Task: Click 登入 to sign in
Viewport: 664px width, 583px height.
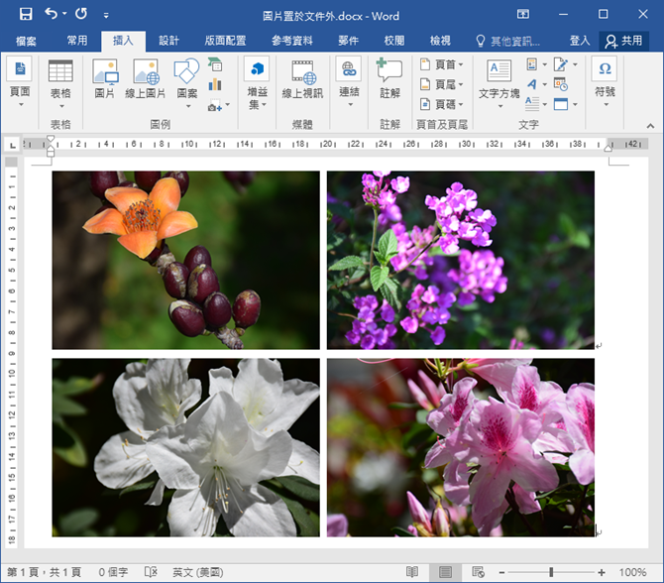Action: [x=580, y=41]
